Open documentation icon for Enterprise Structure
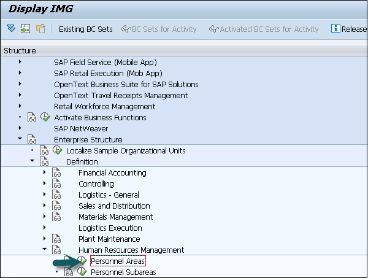The width and height of the screenshot is (368, 278). point(32,139)
